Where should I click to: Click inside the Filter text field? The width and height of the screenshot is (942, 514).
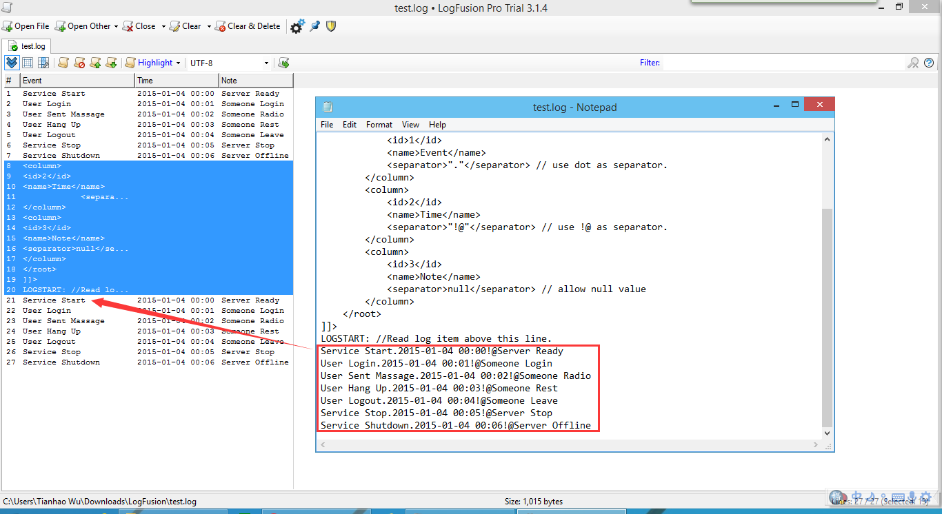783,63
